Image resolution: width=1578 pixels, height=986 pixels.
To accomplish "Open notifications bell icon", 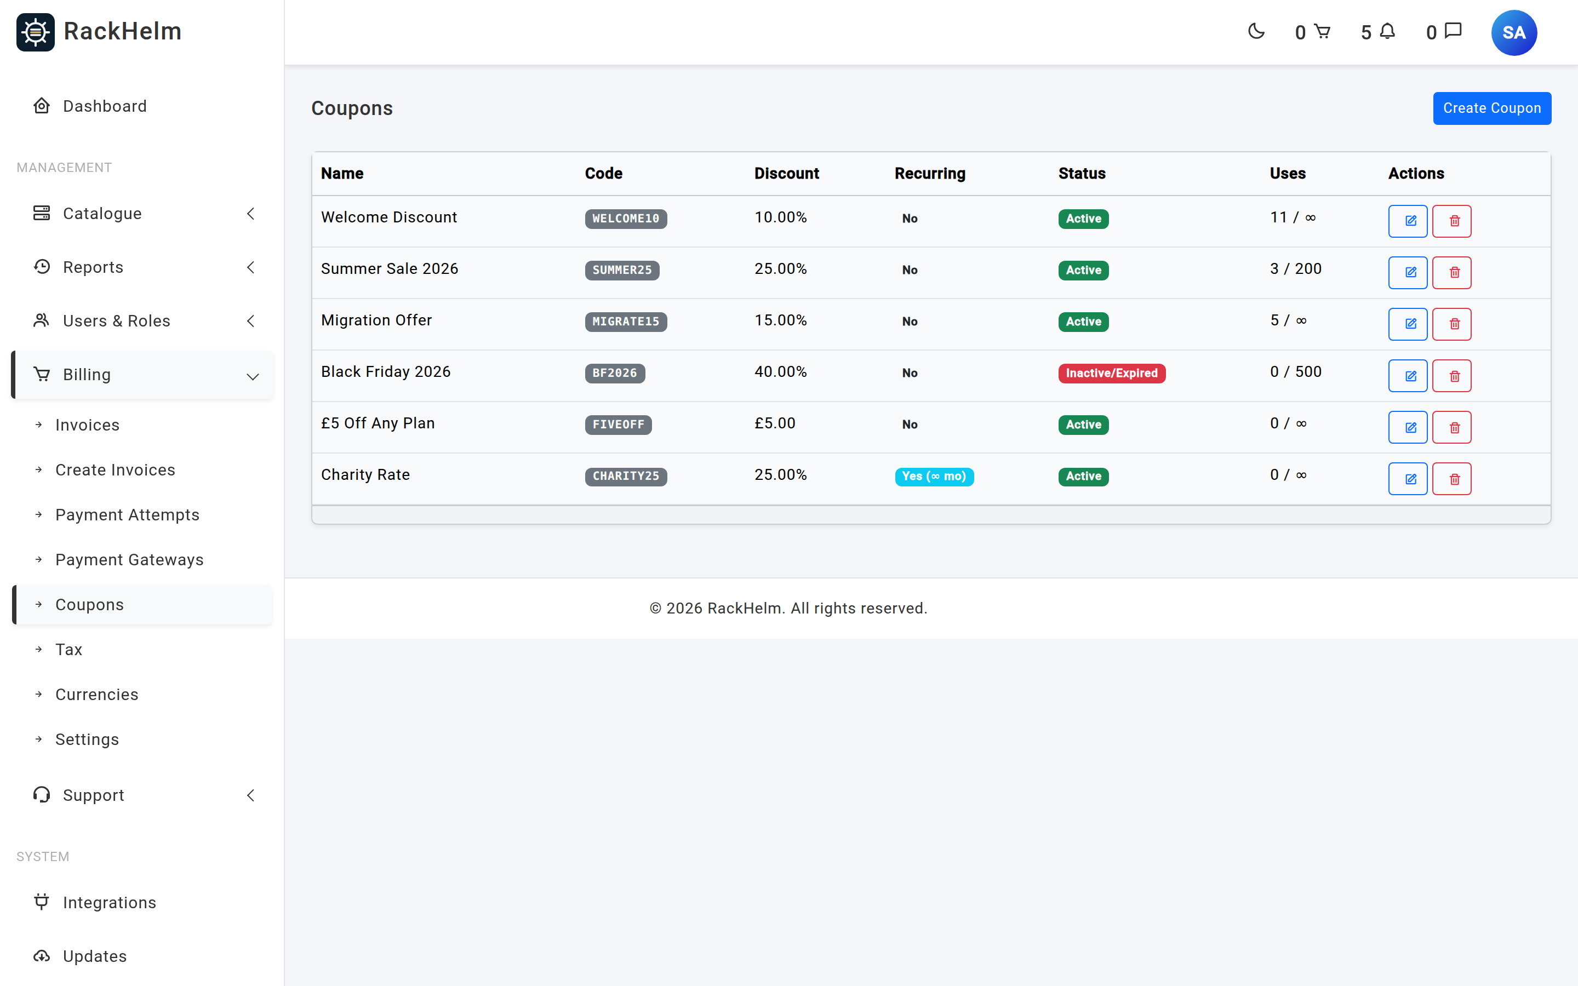I will (x=1387, y=31).
